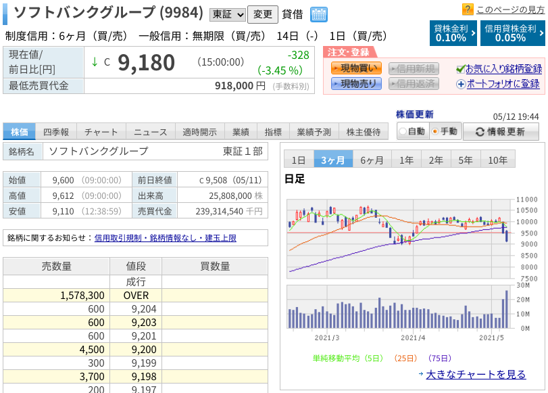The image size is (548, 393).
Task: Click the refresh icon in 情報更新
Action: tap(480, 132)
